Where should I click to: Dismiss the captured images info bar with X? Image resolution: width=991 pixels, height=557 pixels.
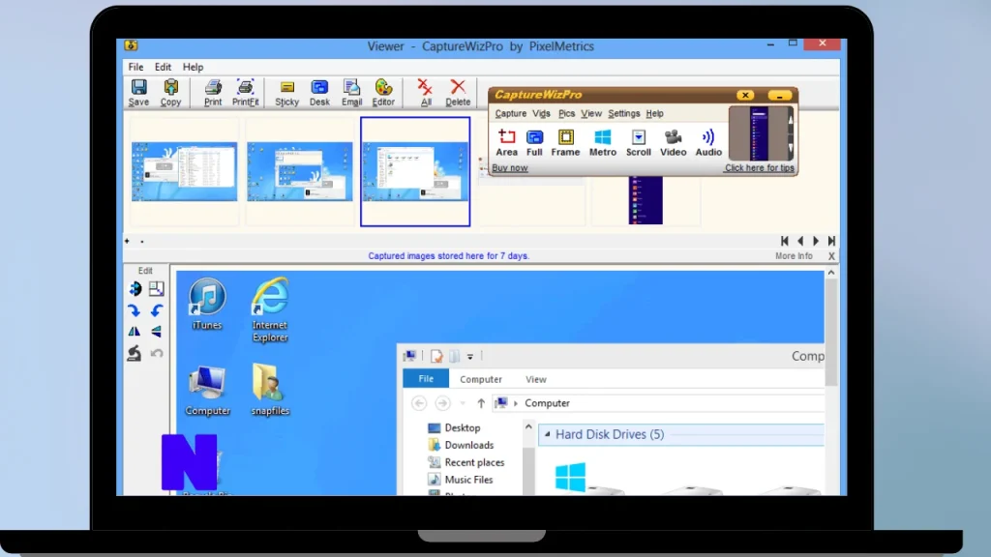click(831, 255)
